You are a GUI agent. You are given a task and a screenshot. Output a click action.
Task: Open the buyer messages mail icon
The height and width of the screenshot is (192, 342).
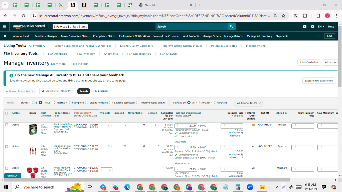[305, 26]
